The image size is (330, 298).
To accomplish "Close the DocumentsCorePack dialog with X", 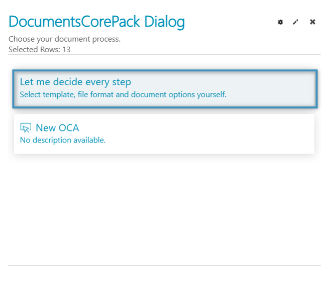I will pyautogui.click(x=312, y=22).
